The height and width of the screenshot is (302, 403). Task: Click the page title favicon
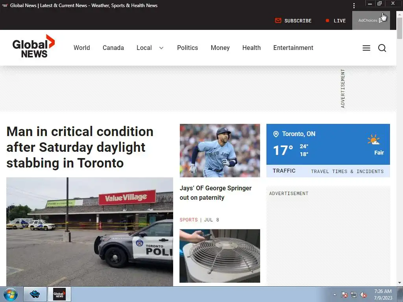[5, 5]
